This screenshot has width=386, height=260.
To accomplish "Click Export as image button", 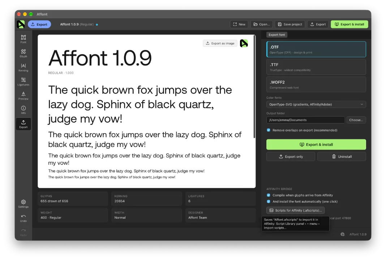I will coord(220,43).
